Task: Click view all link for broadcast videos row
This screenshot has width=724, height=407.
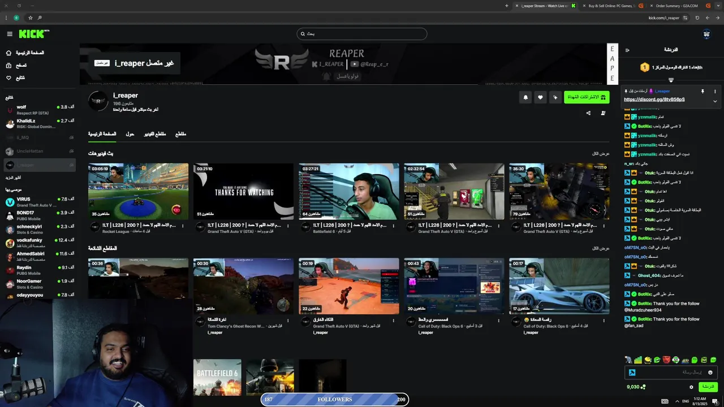Action: point(601,154)
